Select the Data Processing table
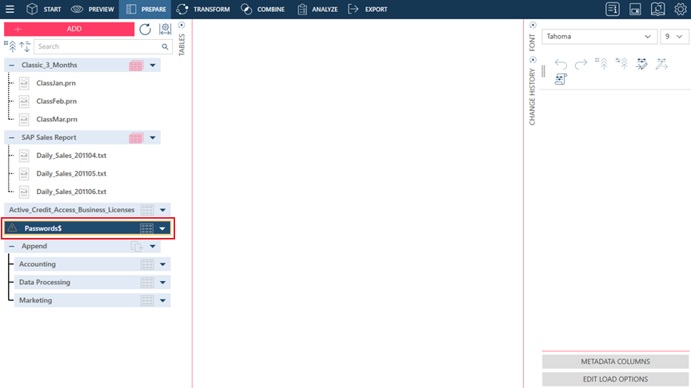This screenshot has width=691, height=388. click(92, 282)
